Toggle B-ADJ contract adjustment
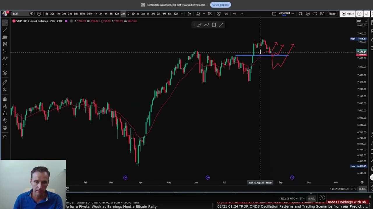Viewport: 373px width, 209px height. pyautogui.click(x=363, y=189)
